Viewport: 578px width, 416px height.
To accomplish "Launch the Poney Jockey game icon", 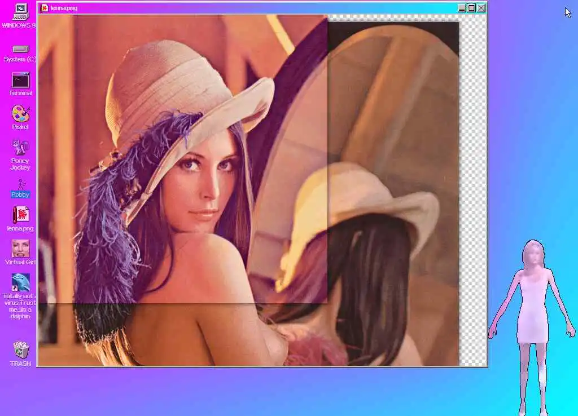I will [x=21, y=147].
